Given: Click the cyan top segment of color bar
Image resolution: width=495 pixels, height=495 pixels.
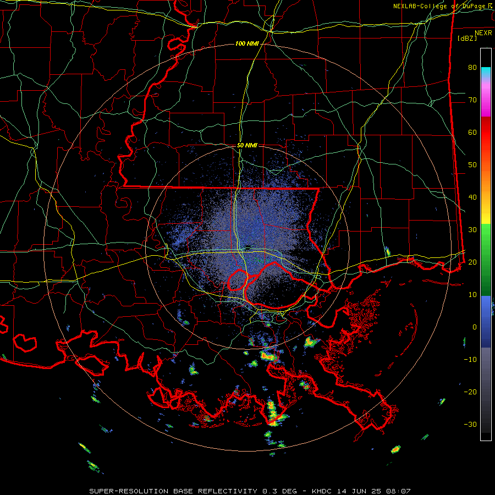Looking at the screenshot, I should tap(486, 71).
